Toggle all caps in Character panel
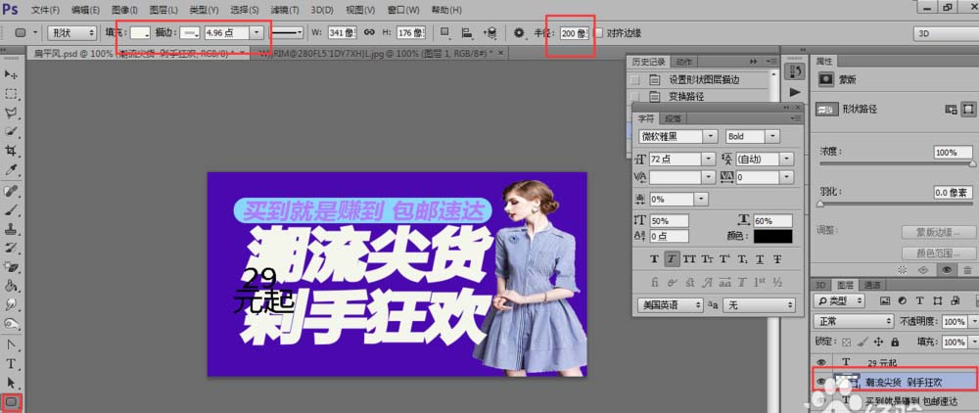Image resolution: width=979 pixels, height=413 pixels. tap(689, 259)
